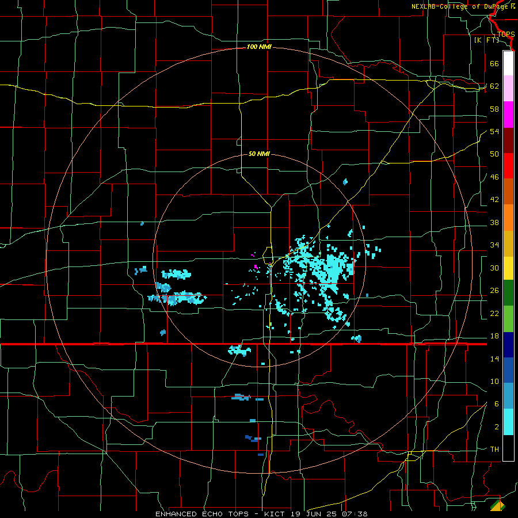Click the "66" legend value
518x518 pixels.
click(494, 63)
